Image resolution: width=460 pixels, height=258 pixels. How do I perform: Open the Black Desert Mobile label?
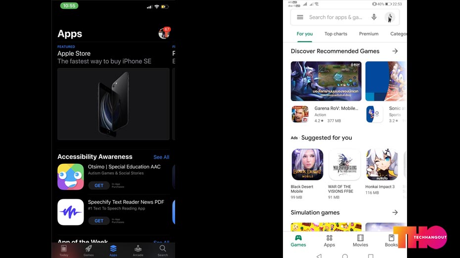302,189
